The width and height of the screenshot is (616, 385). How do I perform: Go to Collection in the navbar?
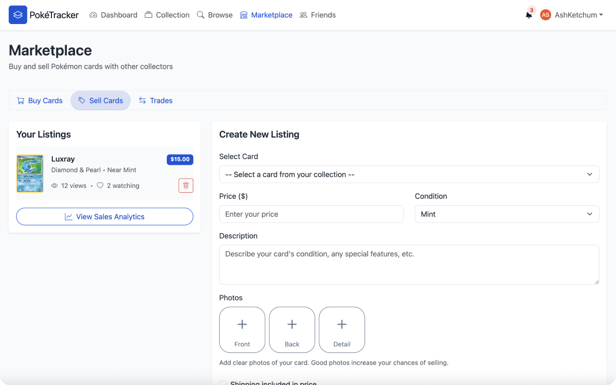167,15
